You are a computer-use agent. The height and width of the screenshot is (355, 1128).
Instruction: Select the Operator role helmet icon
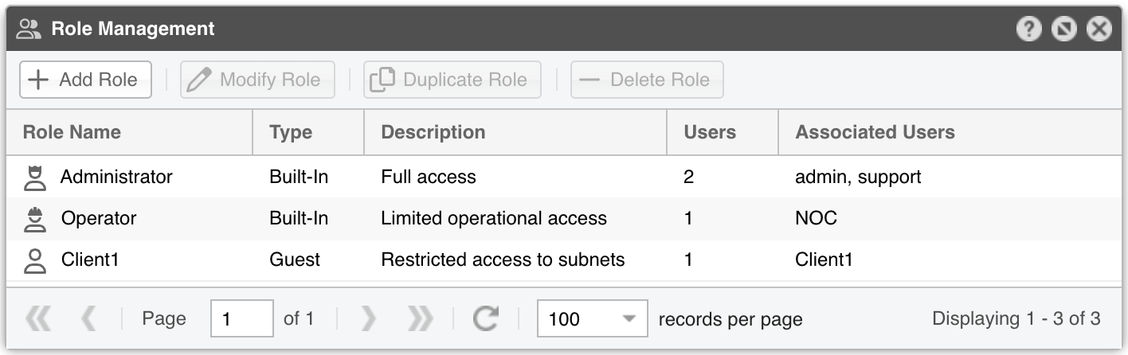34,218
